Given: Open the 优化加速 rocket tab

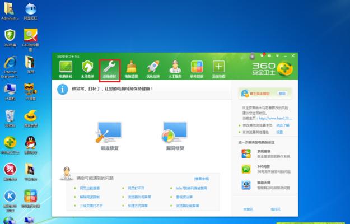Looking at the screenshot, I should [x=153, y=69].
